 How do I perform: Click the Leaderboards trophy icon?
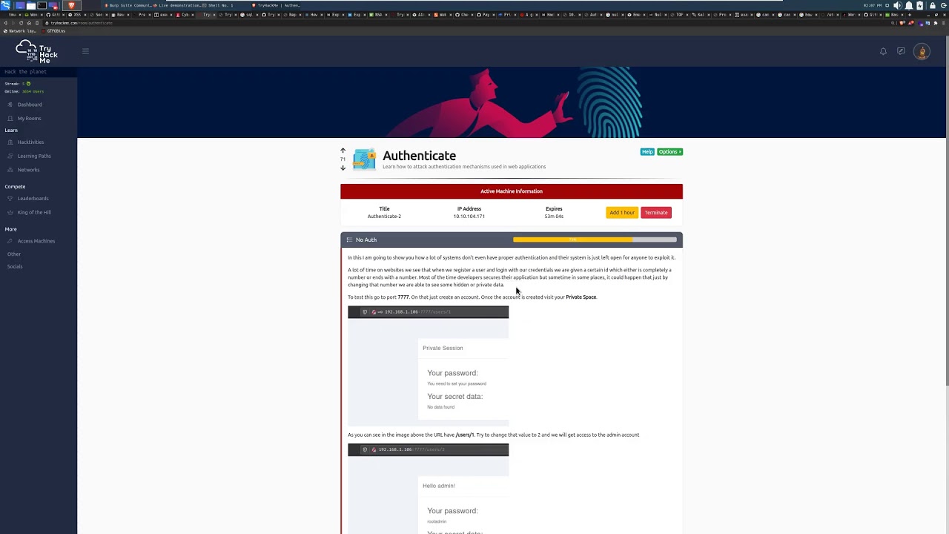click(10, 199)
